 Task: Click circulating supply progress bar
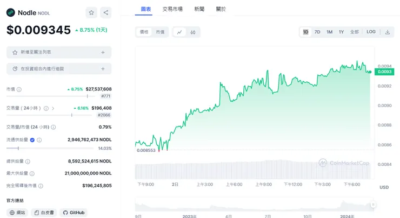coord(51,148)
